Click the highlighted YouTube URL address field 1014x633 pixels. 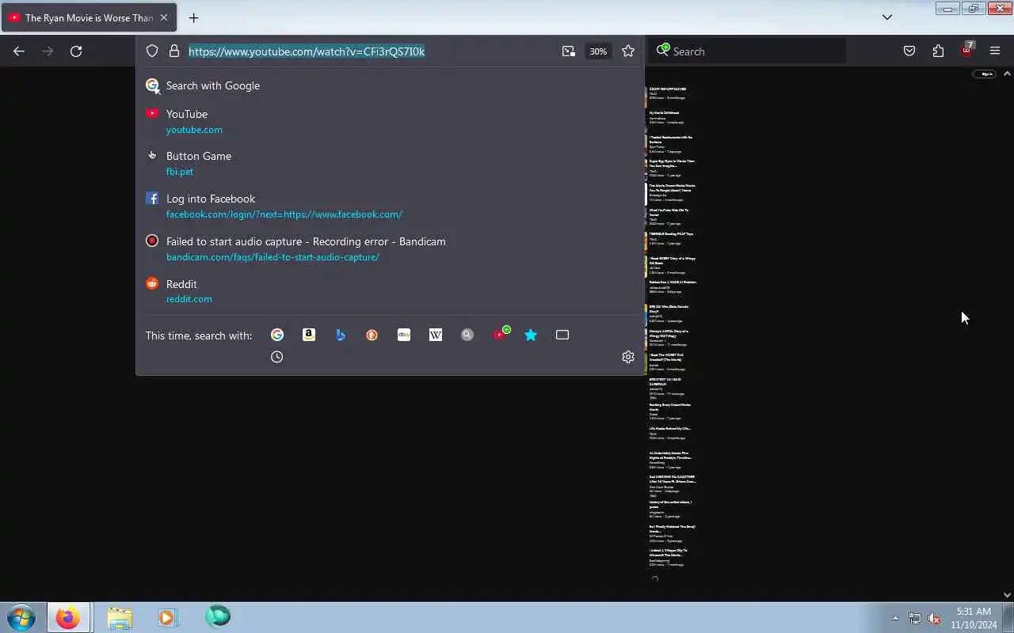(x=307, y=51)
